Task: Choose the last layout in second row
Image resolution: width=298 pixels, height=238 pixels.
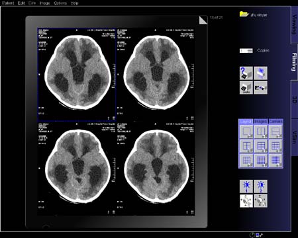Action: click(275, 146)
